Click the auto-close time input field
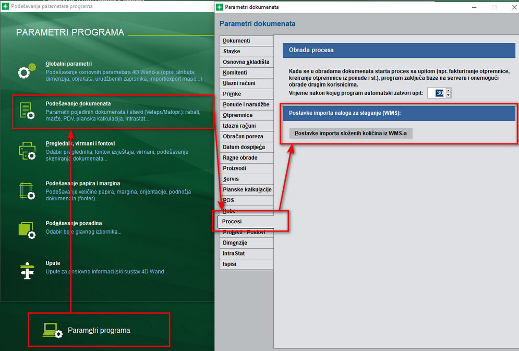Image resolution: width=519 pixels, height=351 pixels. [436, 93]
